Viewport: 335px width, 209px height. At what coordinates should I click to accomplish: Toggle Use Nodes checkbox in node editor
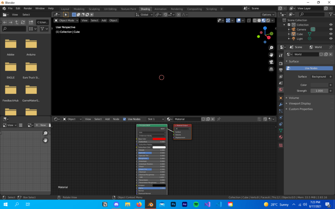124,119
